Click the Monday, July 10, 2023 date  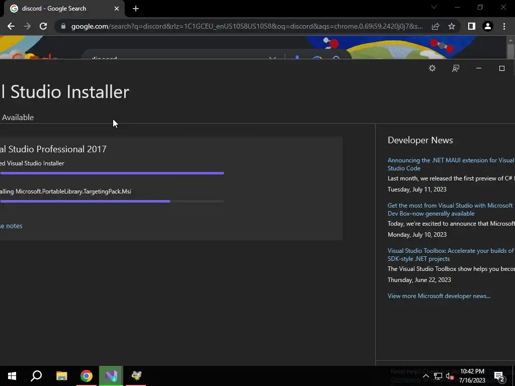(x=417, y=235)
